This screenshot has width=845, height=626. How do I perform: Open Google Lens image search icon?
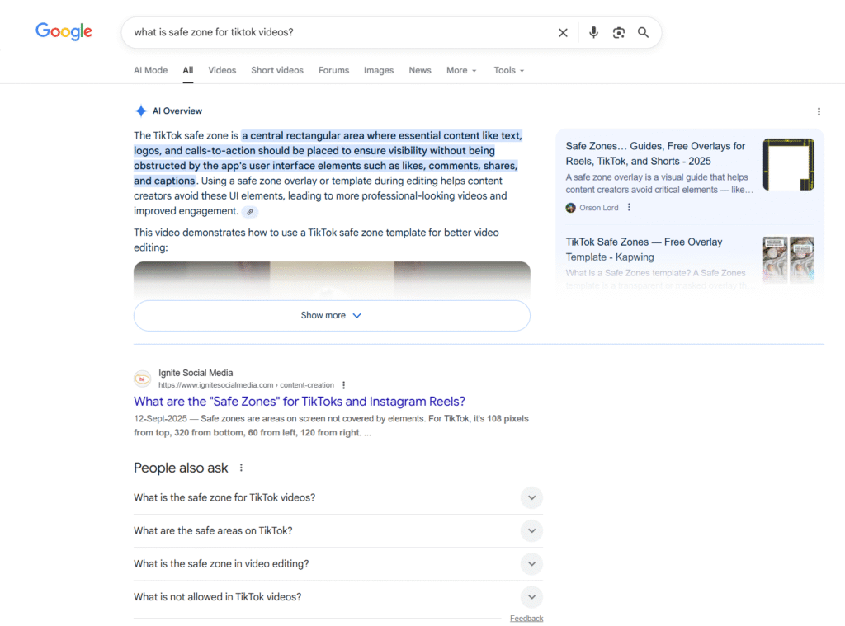click(618, 33)
